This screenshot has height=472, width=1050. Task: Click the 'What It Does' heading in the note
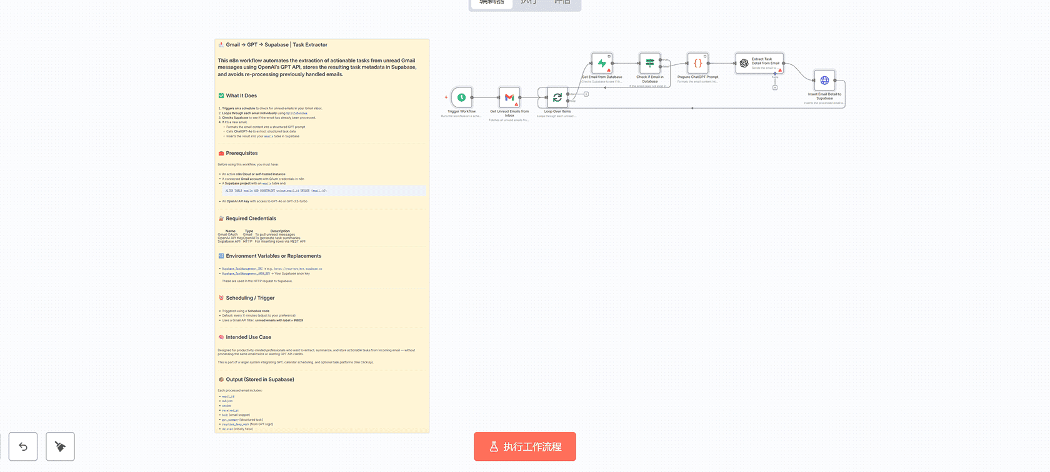(241, 96)
